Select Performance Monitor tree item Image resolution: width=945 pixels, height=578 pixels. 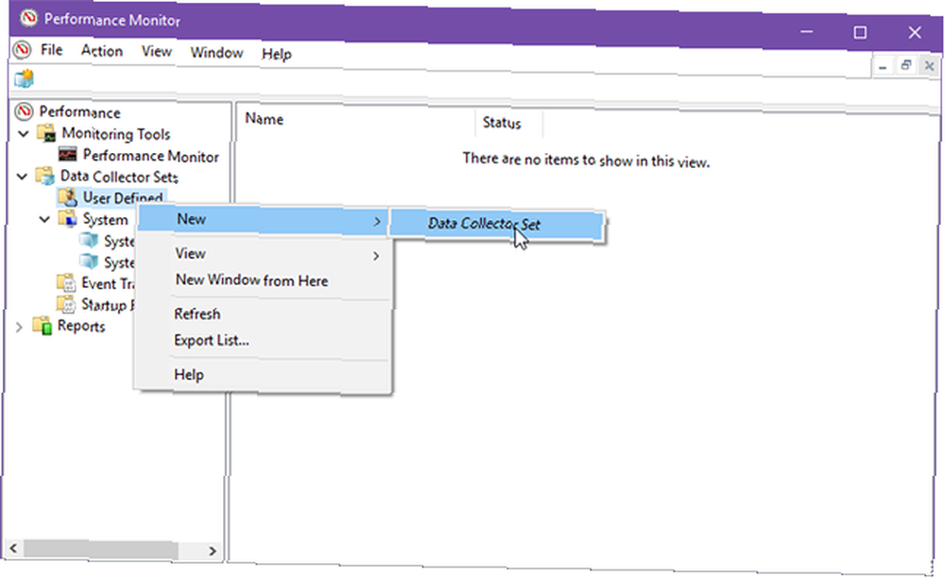tap(150, 156)
